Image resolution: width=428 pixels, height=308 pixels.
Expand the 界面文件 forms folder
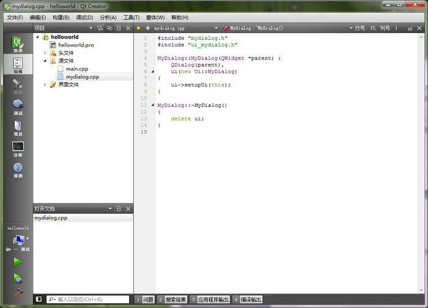coord(45,85)
